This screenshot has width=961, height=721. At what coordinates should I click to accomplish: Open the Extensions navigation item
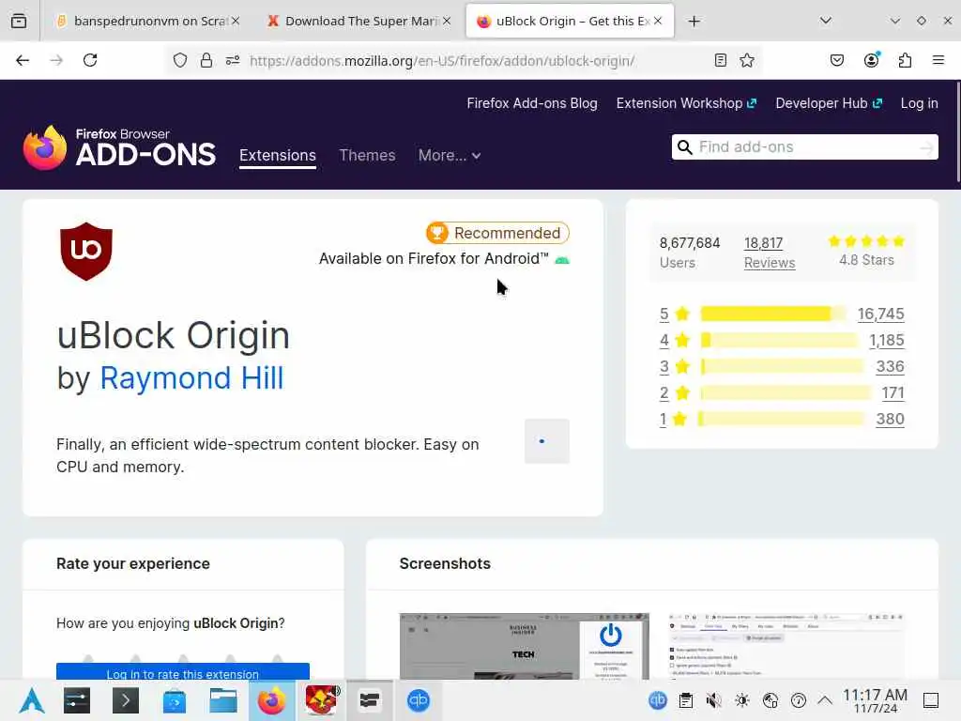pos(278,156)
